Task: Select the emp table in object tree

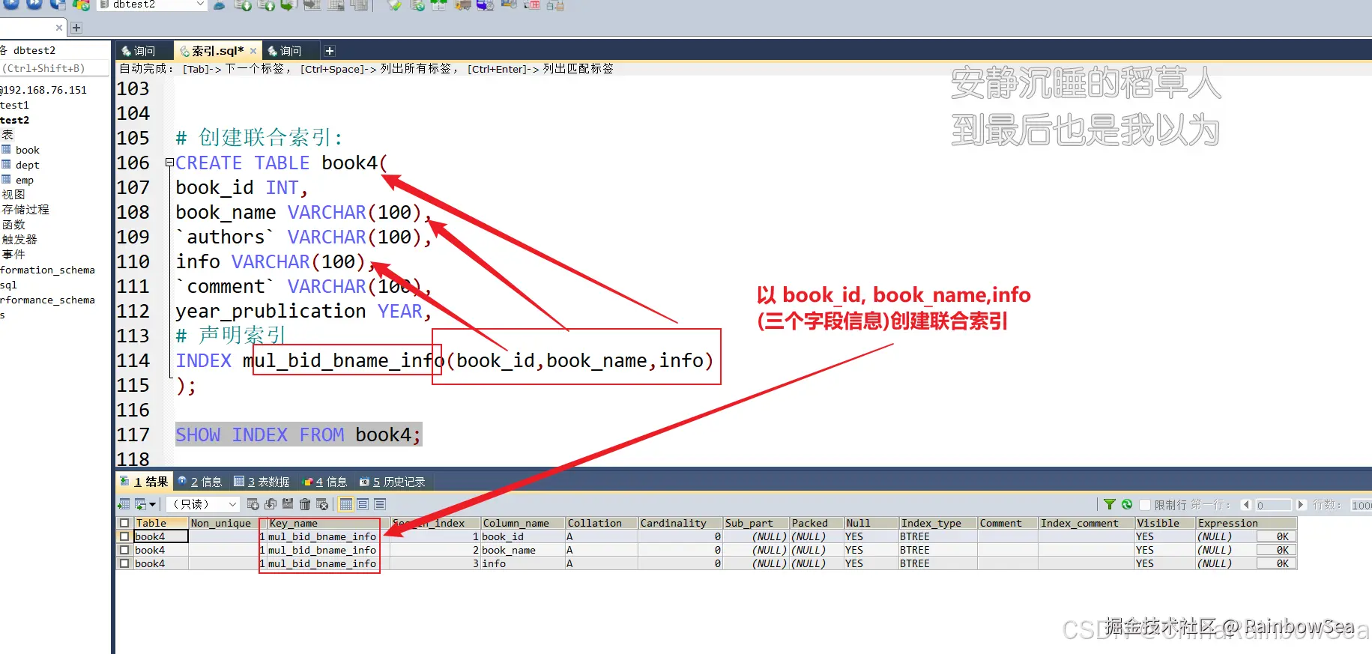Action: (24, 180)
